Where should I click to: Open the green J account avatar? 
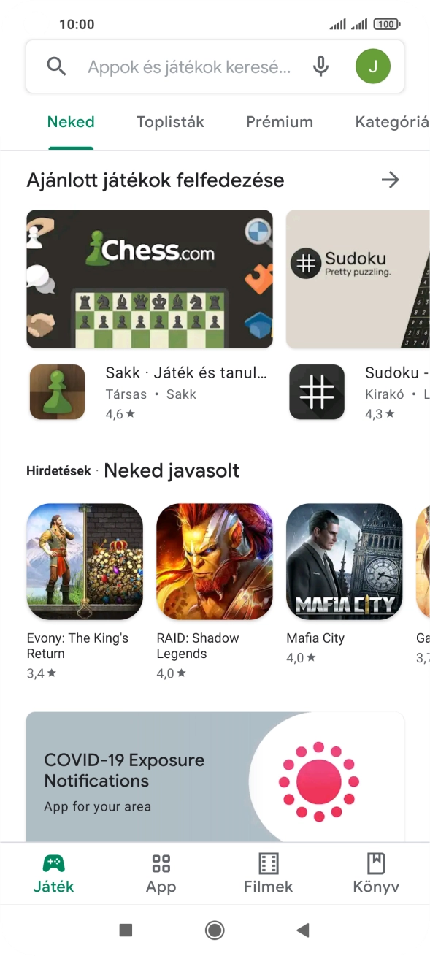pos(373,66)
